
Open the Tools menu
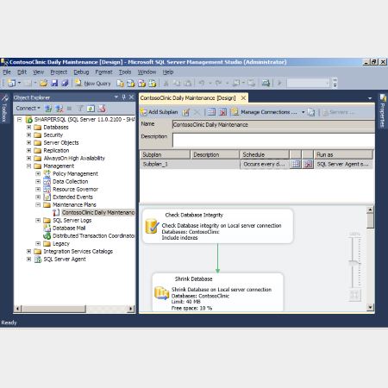[x=125, y=72]
